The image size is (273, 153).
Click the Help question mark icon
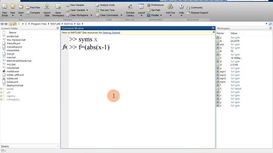coord(181,6)
